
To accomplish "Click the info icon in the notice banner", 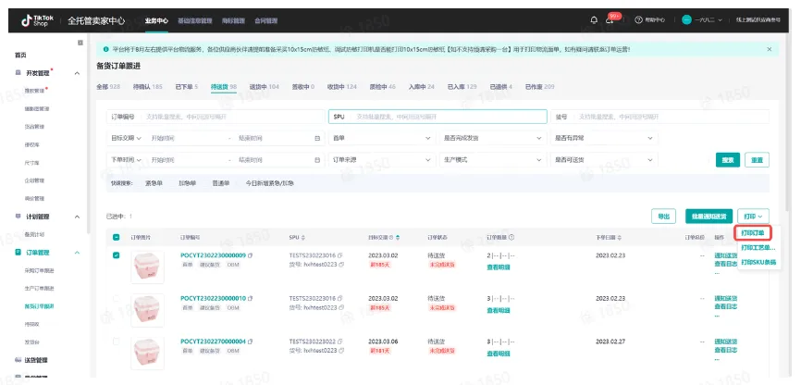I will pyautogui.click(x=105, y=49).
